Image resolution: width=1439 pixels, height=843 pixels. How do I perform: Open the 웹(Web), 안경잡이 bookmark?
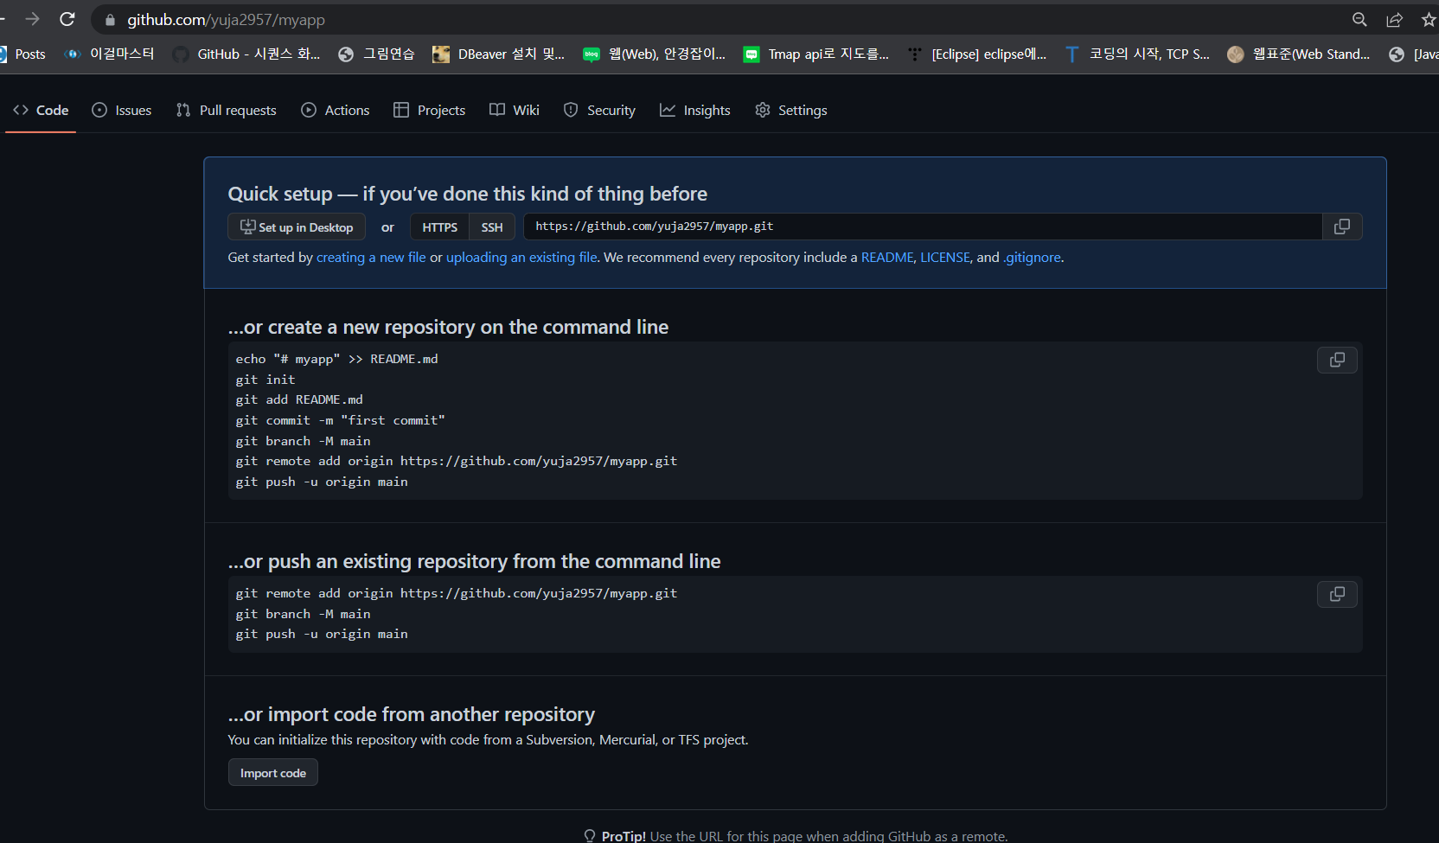point(655,54)
